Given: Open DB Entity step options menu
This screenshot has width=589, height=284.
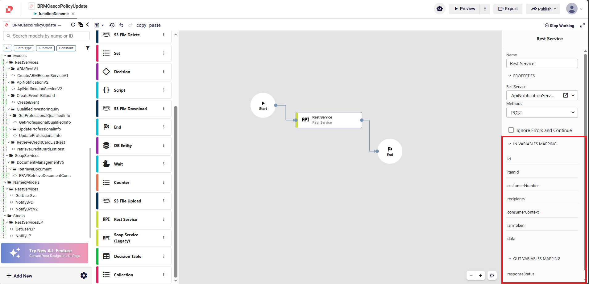Looking at the screenshot, I should 164,146.
